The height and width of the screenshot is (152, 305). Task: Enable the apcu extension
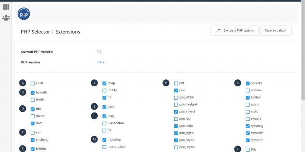(33, 83)
